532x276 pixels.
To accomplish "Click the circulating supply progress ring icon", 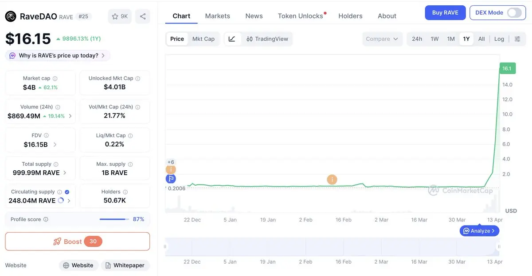I will [x=61, y=200].
